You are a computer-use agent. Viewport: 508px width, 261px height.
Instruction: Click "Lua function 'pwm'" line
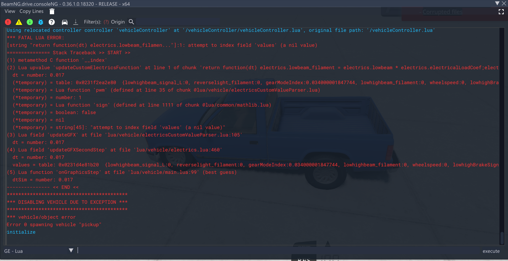[x=166, y=90]
